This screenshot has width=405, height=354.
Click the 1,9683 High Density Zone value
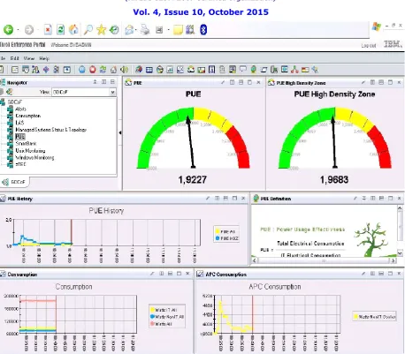click(x=334, y=179)
